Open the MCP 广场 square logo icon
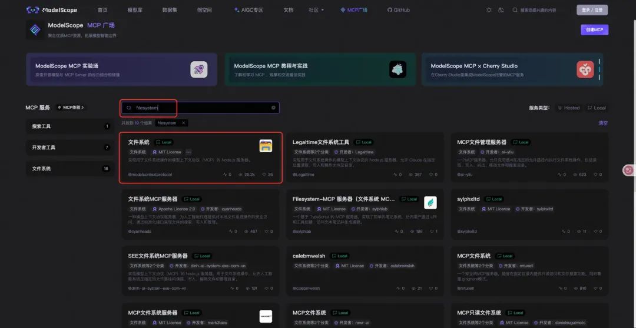This screenshot has height=328, width=636. pos(36,30)
